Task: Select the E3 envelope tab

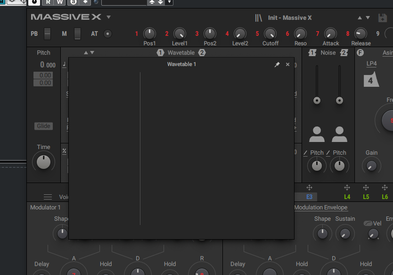Action: pyautogui.click(x=309, y=197)
